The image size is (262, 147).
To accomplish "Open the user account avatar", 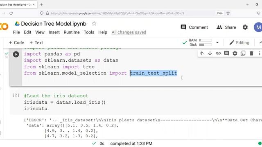I will [258, 27].
